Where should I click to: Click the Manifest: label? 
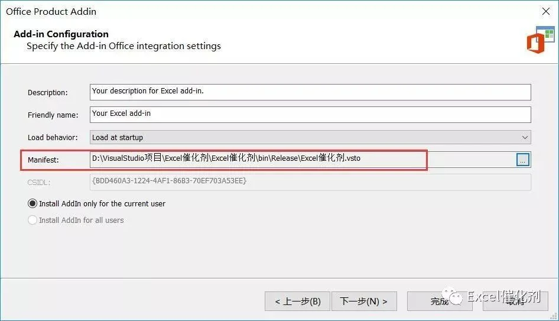coord(43,160)
